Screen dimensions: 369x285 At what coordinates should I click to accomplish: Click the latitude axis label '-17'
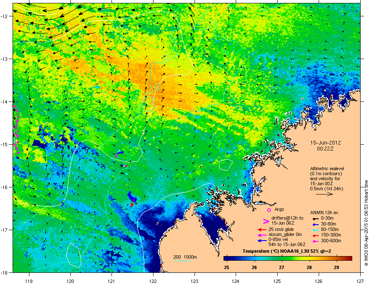[5, 230]
